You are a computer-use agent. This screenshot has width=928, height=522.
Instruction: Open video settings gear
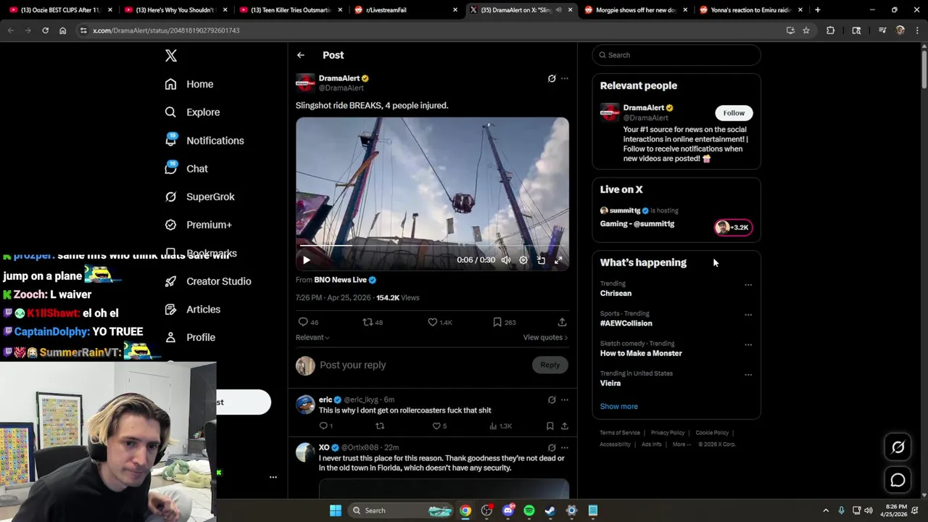[x=523, y=260]
